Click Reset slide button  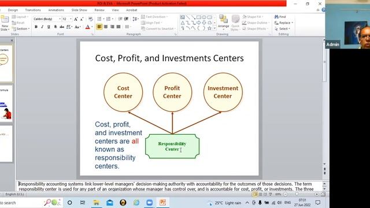[x=18, y=23]
